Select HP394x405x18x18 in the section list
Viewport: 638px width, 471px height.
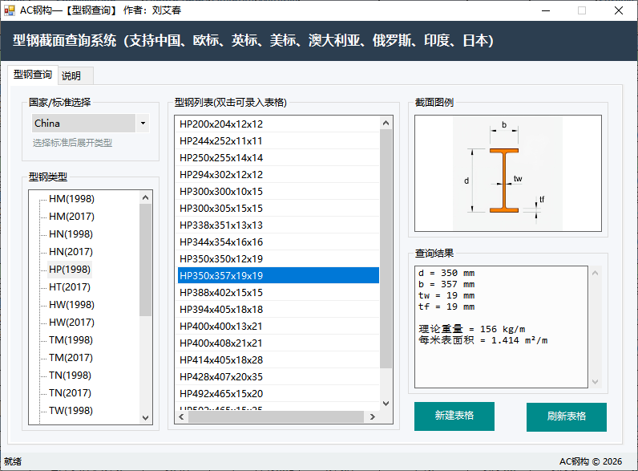tap(278, 309)
